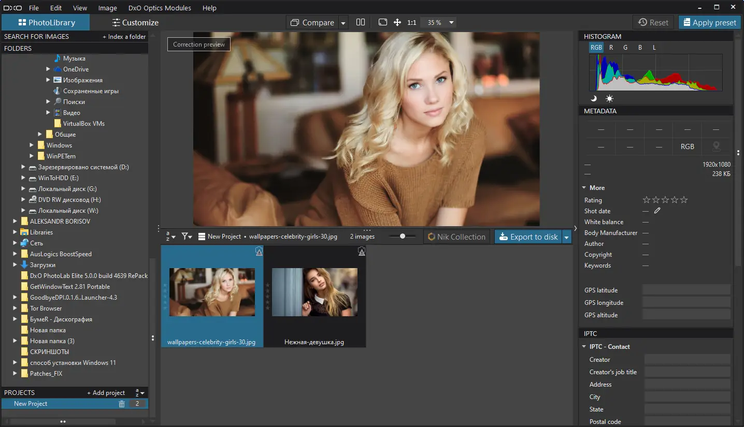Open the zoom percentage dropdown
Image resolution: width=744 pixels, height=427 pixels.
pyautogui.click(x=451, y=23)
